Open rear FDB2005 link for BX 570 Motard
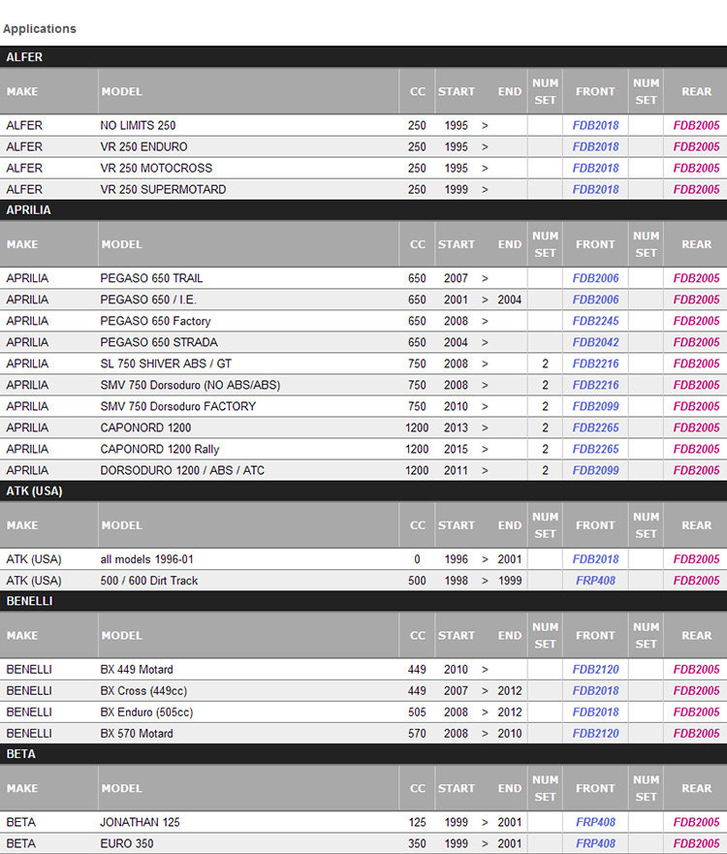 [x=696, y=734]
